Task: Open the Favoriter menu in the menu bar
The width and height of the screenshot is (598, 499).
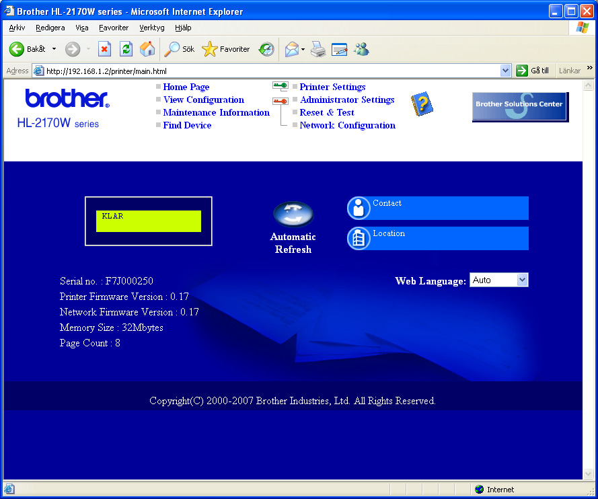Action: [x=114, y=28]
